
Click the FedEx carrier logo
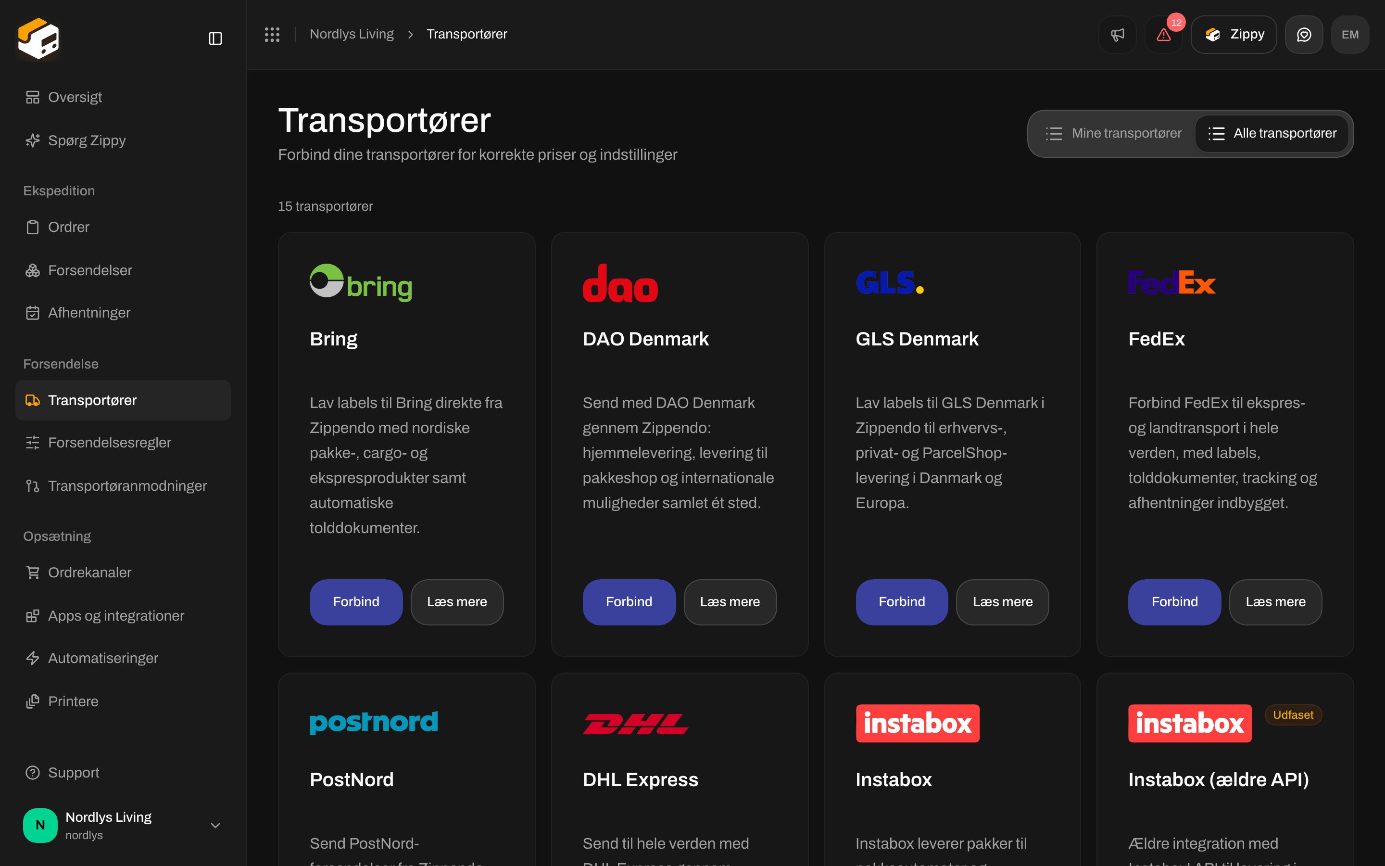tap(1171, 282)
